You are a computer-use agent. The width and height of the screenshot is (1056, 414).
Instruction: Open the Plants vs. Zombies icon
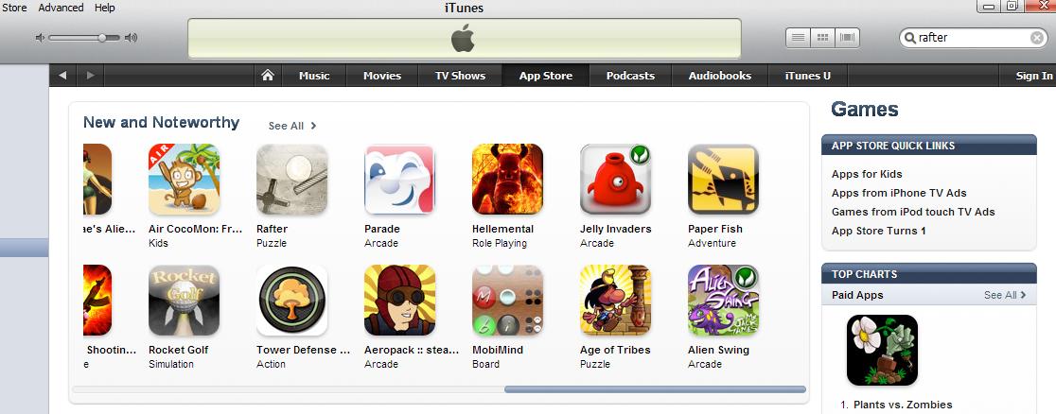point(882,350)
